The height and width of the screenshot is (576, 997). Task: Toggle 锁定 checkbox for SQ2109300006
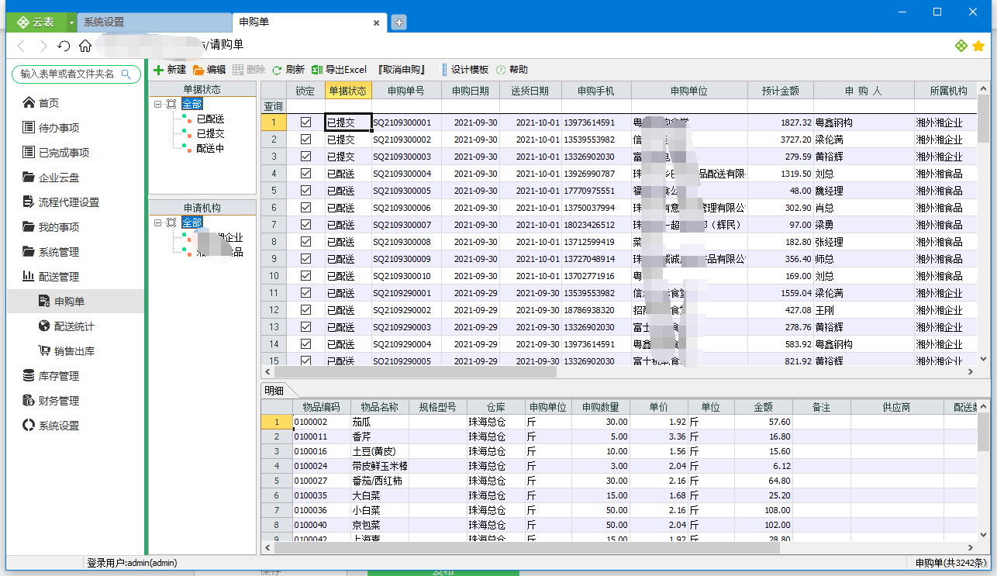tap(305, 208)
